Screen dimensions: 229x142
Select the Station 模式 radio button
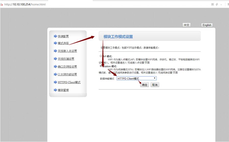point(101,66)
